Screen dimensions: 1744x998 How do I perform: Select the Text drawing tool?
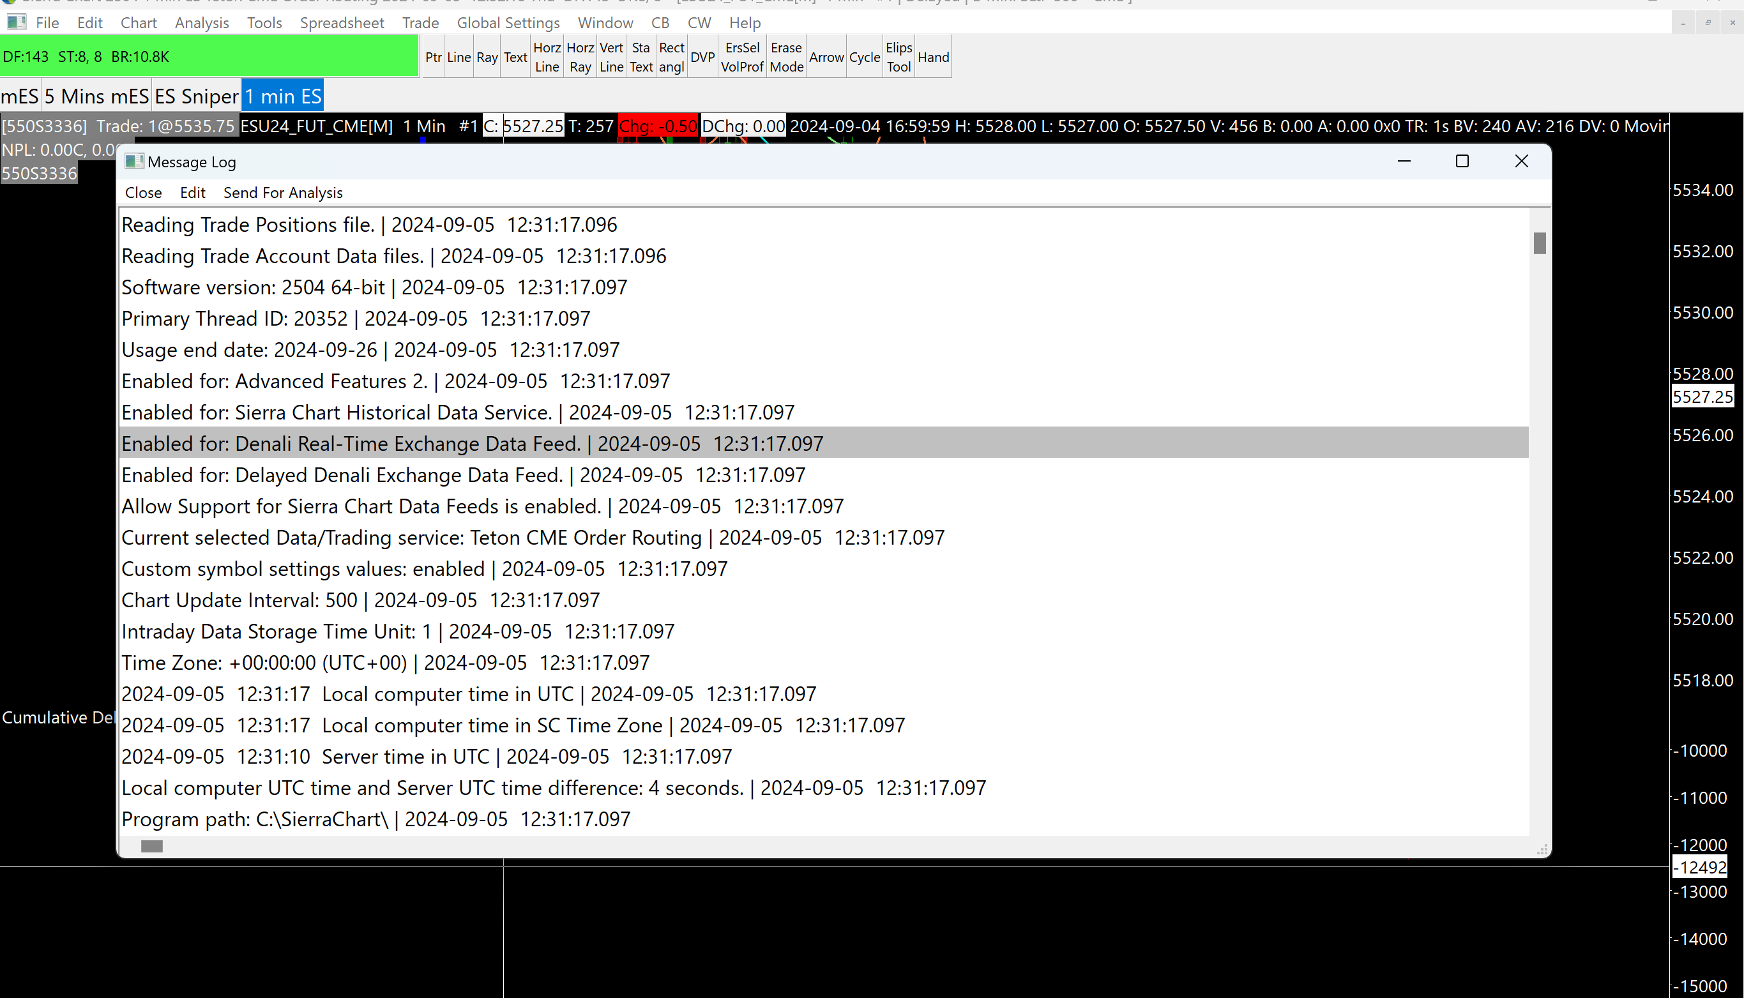[x=515, y=57]
